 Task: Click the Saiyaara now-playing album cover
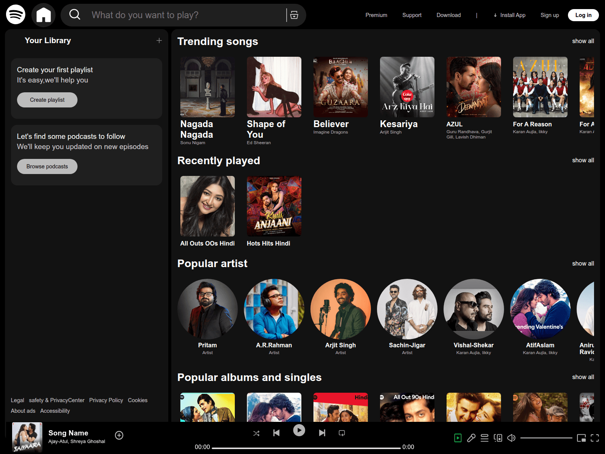[27, 437]
